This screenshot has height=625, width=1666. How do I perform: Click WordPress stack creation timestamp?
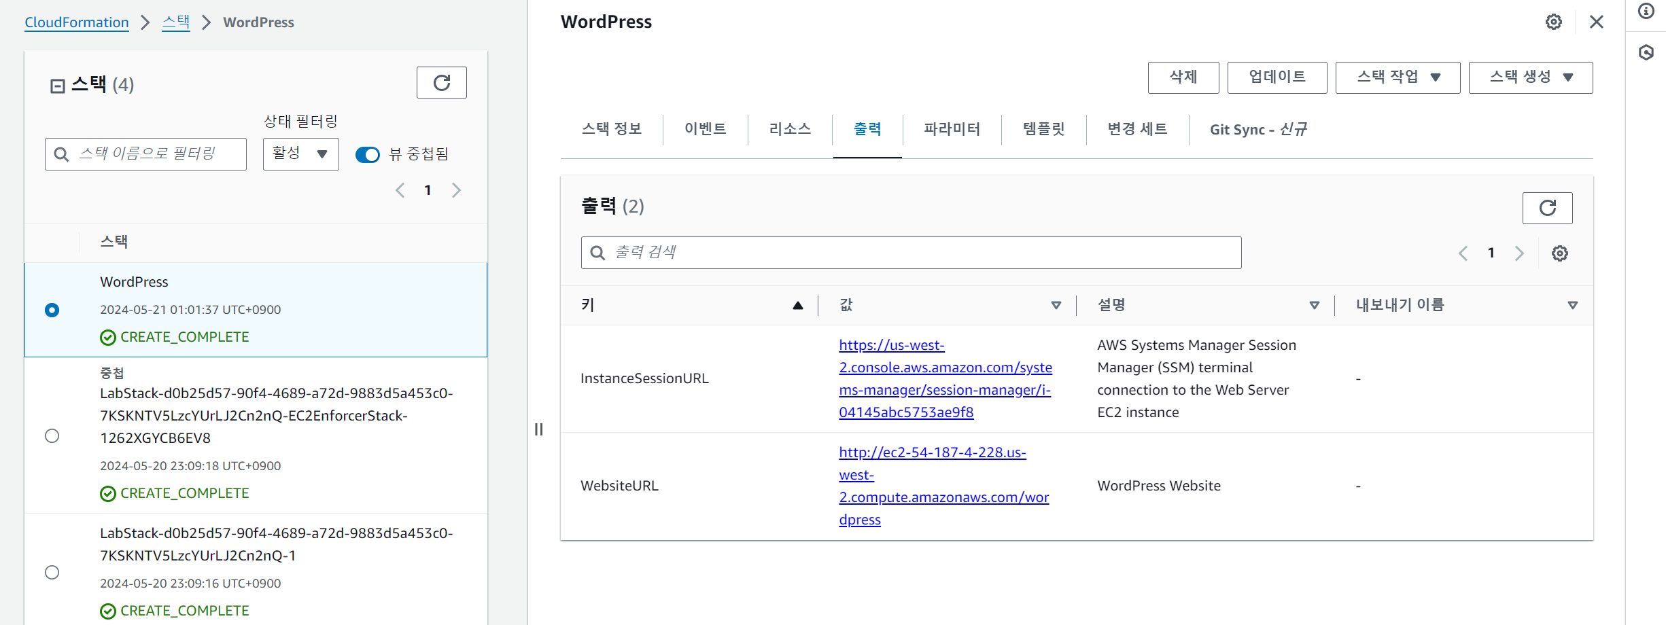pos(190,310)
